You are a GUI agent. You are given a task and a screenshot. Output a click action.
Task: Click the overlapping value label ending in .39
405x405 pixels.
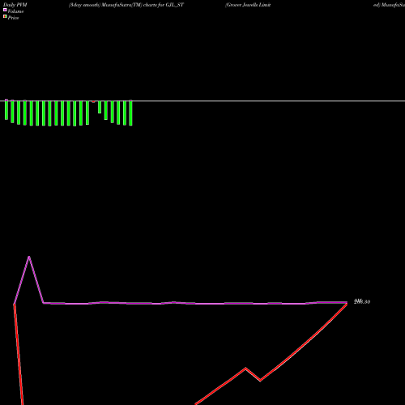(x=362, y=301)
